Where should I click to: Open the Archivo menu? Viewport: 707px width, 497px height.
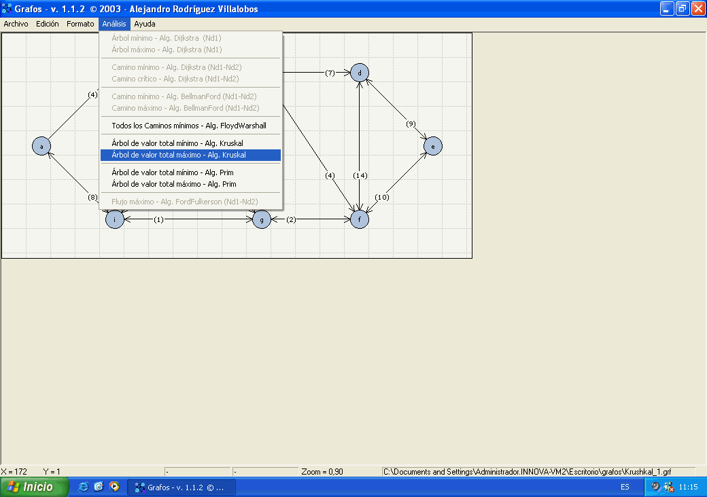click(x=16, y=24)
